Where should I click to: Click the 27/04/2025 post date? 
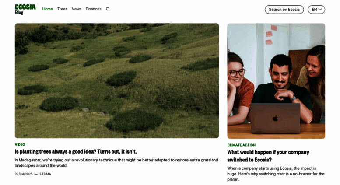pos(24,174)
